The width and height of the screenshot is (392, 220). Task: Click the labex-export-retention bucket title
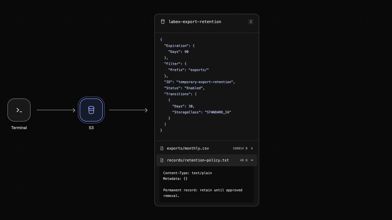195,22
